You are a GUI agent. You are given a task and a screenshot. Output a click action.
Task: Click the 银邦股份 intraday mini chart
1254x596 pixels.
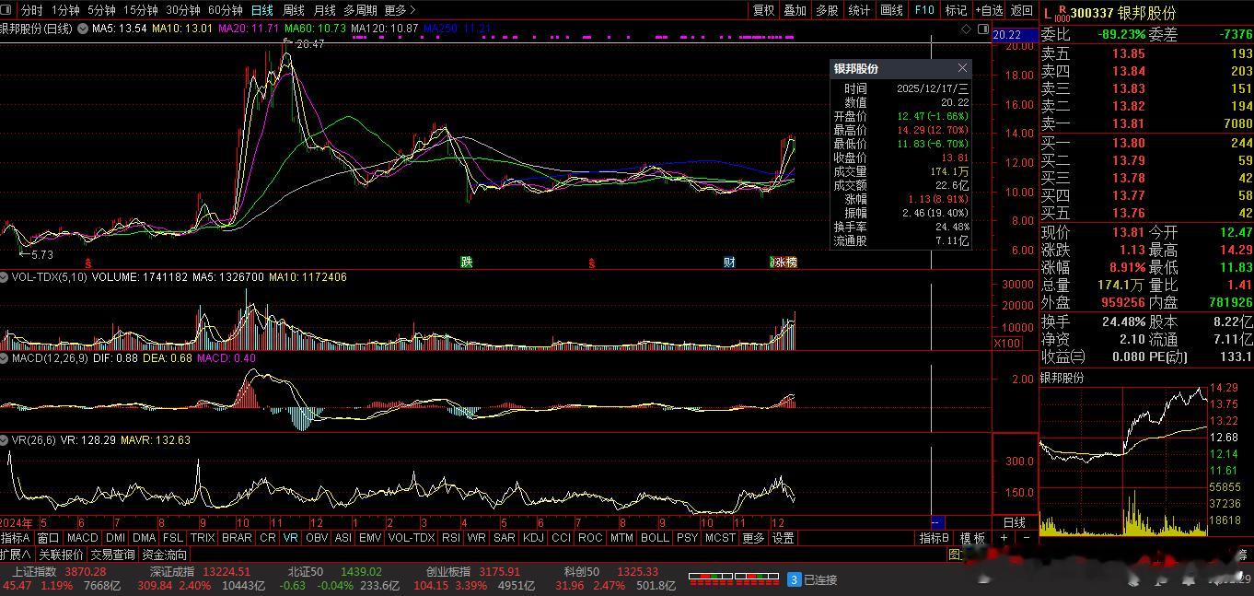(x=1122, y=461)
